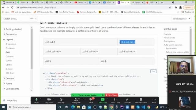Click the Windows taskbar search box

pyautogui.click(x=32, y=107)
